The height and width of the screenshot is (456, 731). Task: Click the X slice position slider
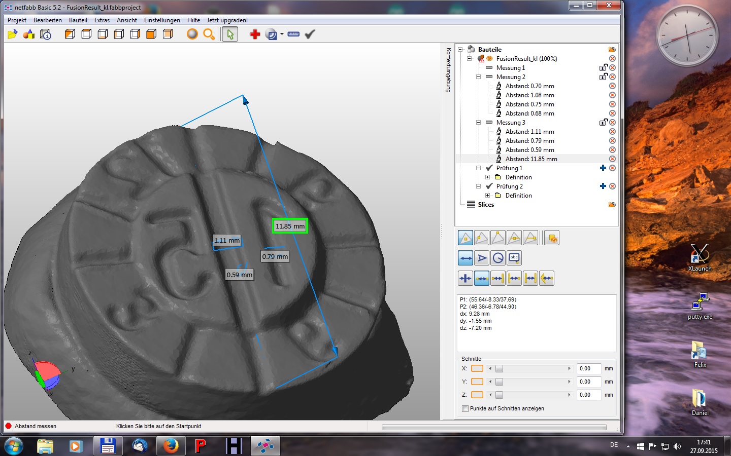pyautogui.click(x=500, y=369)
